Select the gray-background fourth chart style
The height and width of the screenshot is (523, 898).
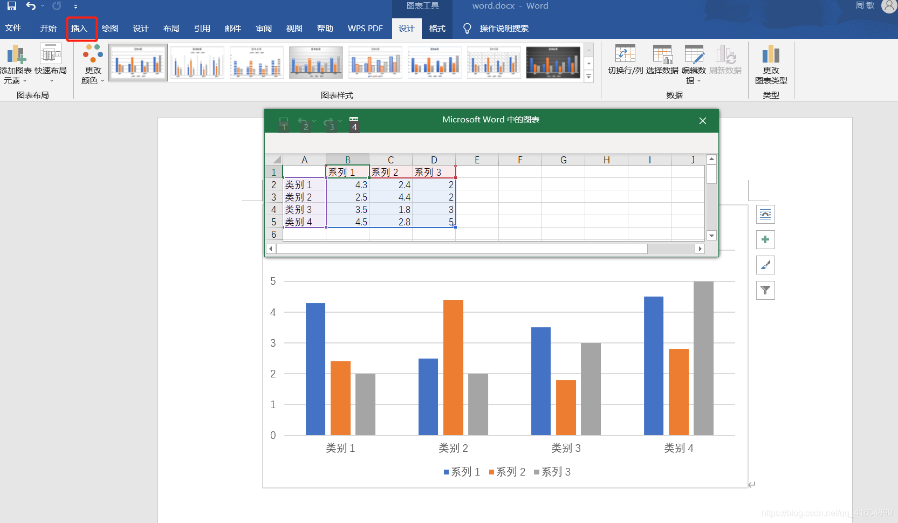(316, 63)
